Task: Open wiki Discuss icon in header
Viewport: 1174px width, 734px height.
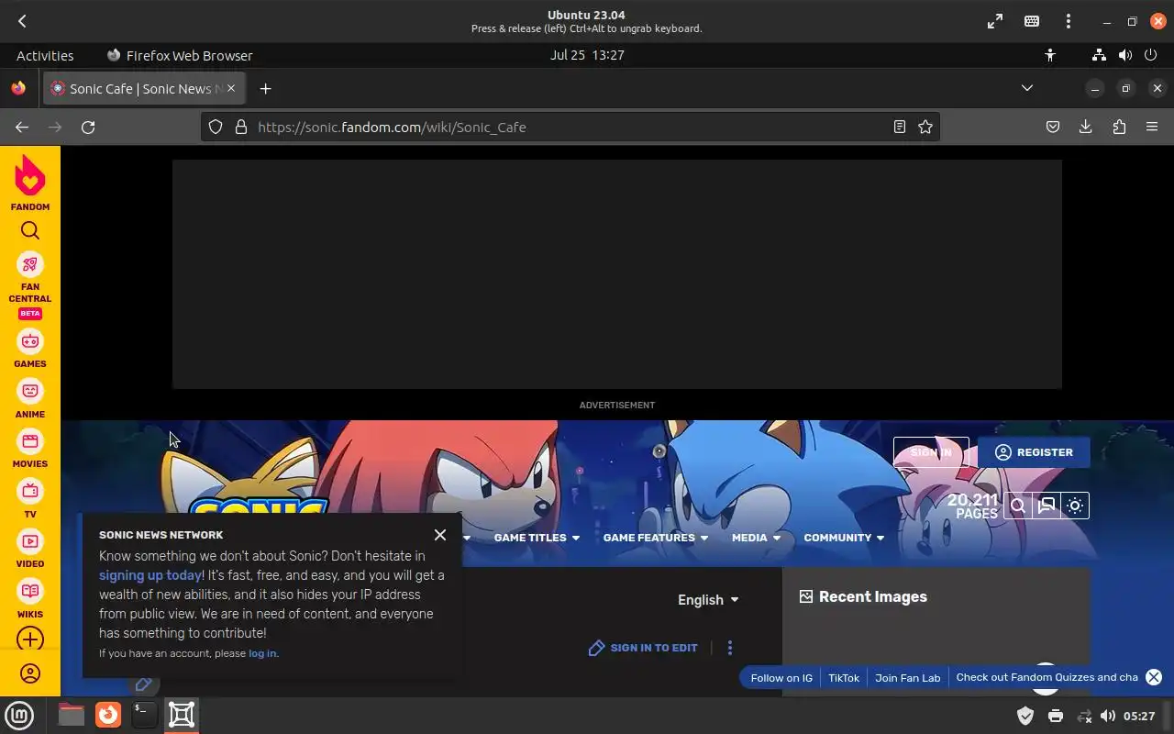Action: coord(1047,506)
